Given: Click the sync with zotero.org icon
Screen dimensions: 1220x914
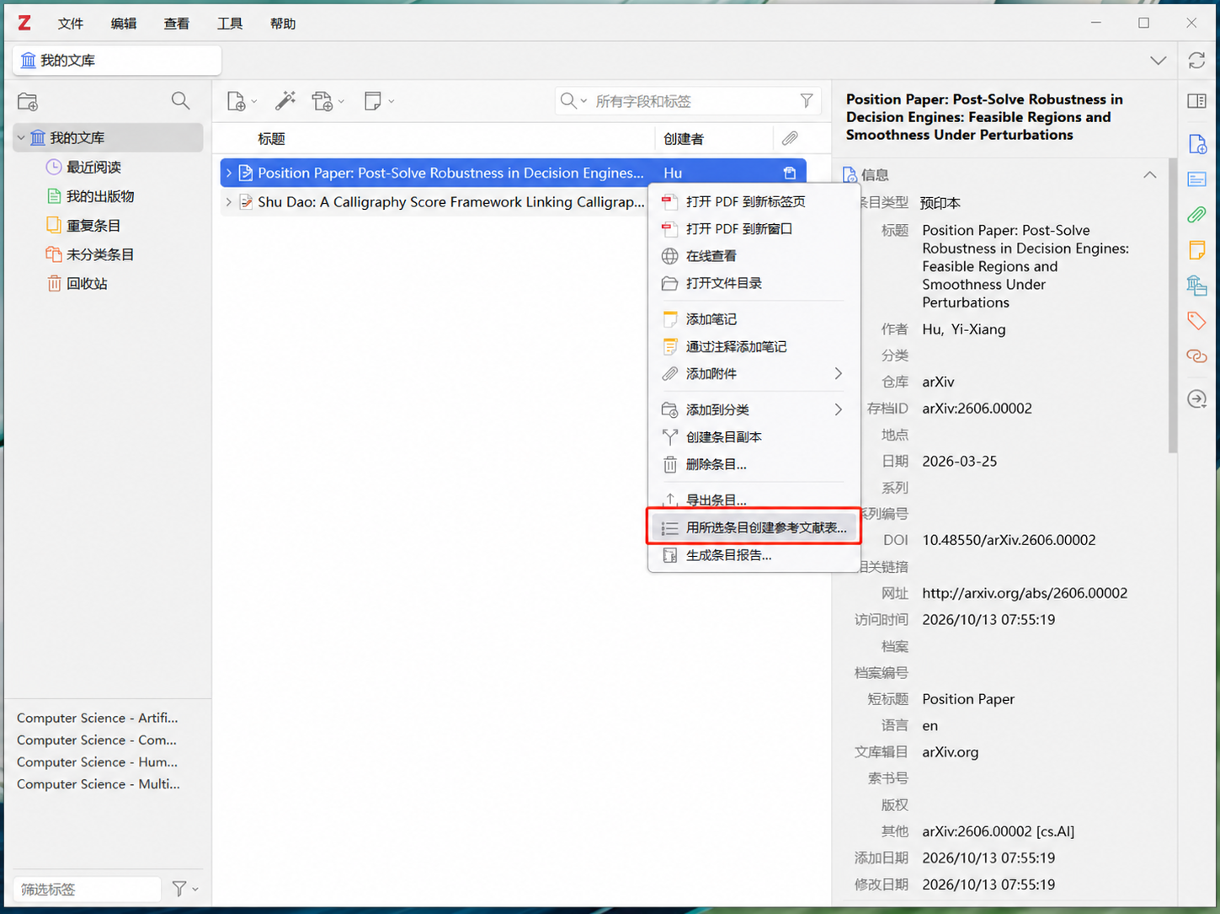Looking at the screenshot, I should (1196, 61).
